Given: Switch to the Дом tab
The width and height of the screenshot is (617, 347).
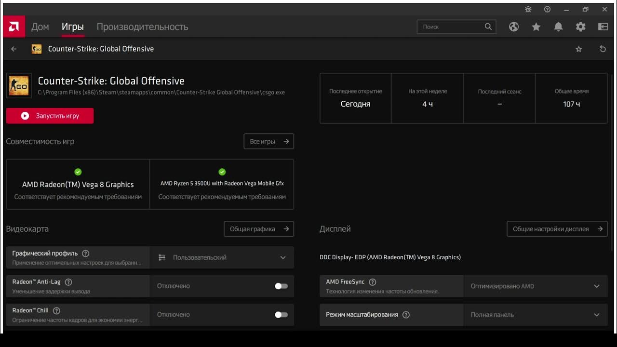Looking at the screenshot, I should pos(40,27).
